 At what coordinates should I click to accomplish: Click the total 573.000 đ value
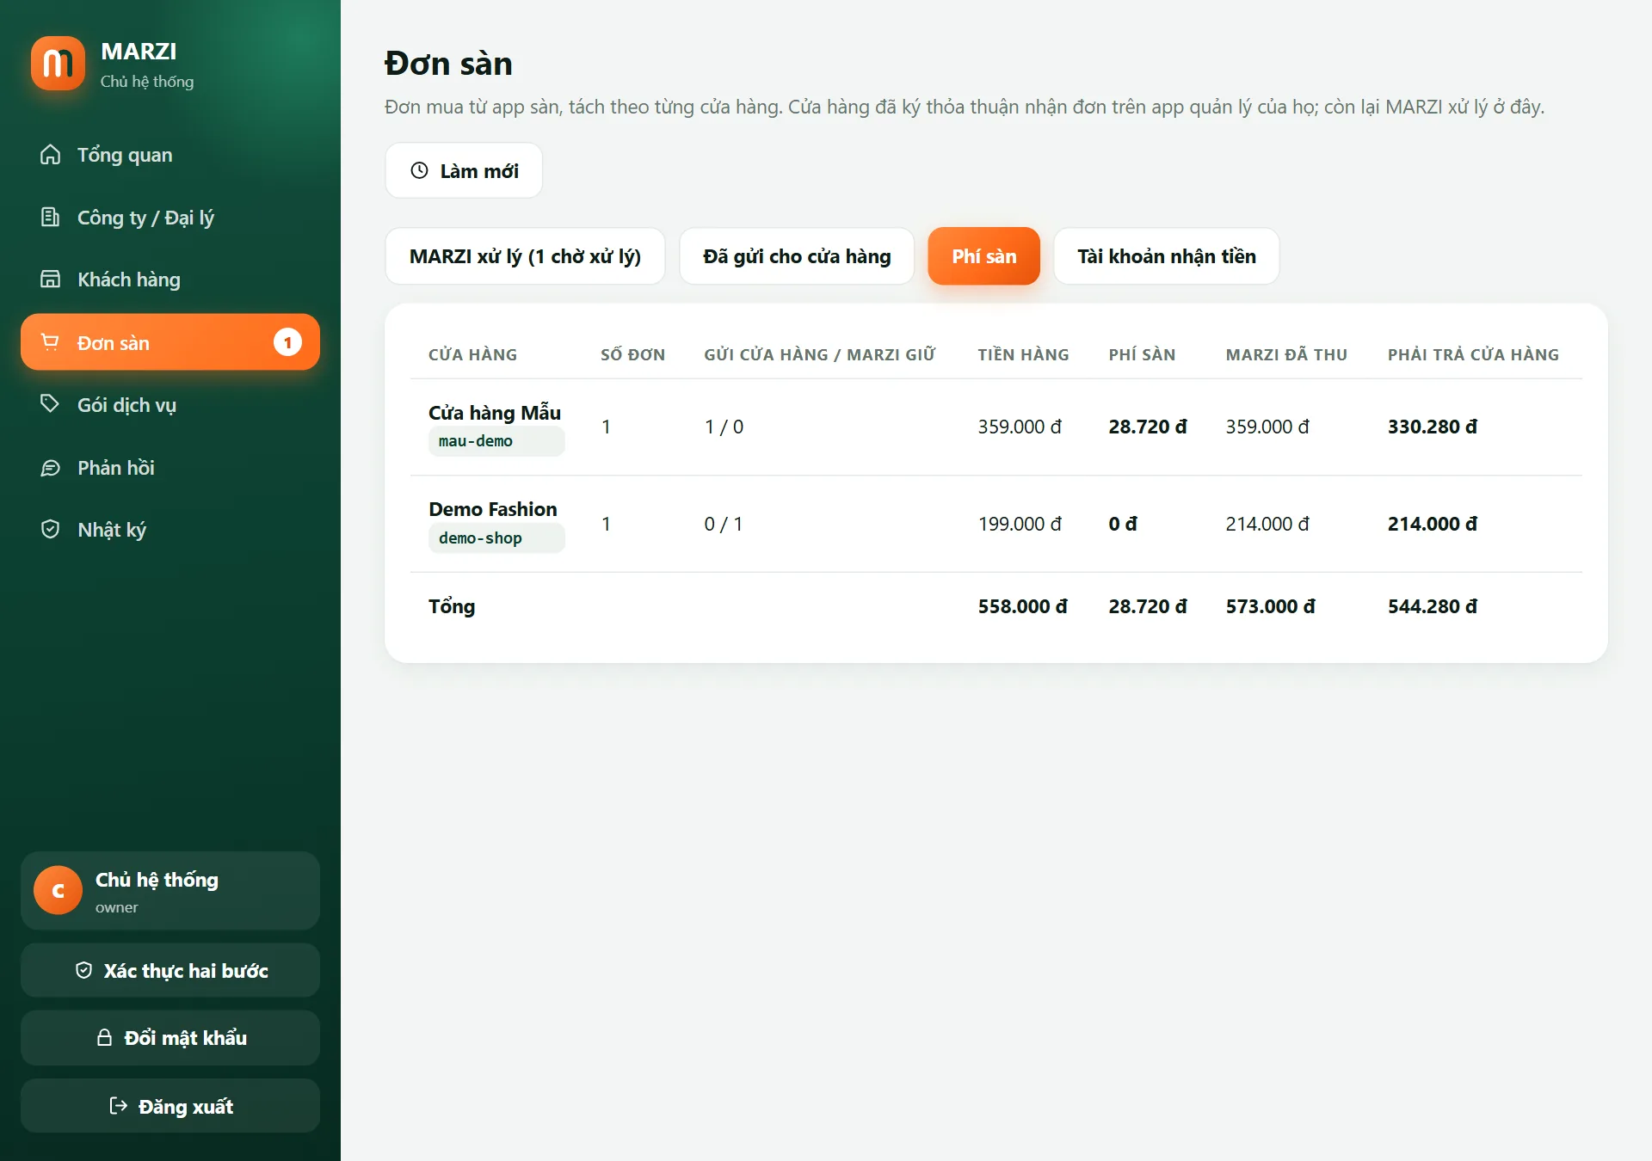[1271, 606]
